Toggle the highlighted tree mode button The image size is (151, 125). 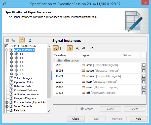click(x=22, y=40)
